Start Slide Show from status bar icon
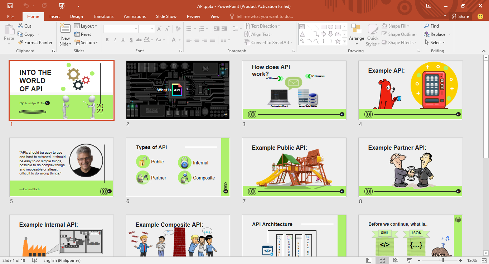The width and height of the screenshot is (489, 264). pyautogui.click(x=410, y=260)
